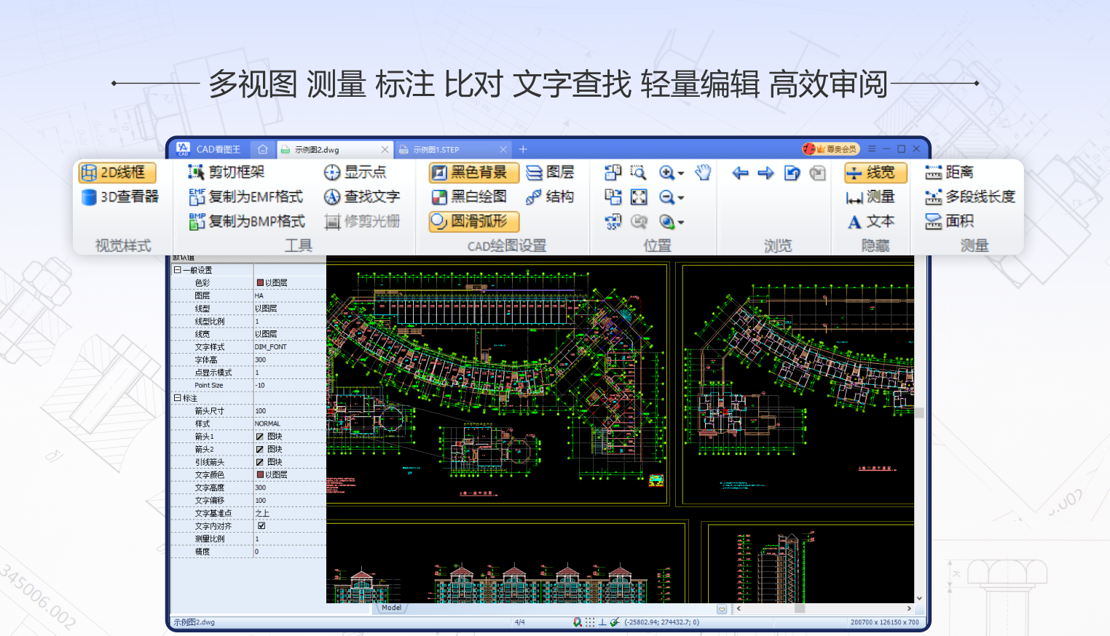Open the 3D查看器 viewer
Image resolution: width=1110 pixels, height=636 pixels.
click(x=120, y=197)
